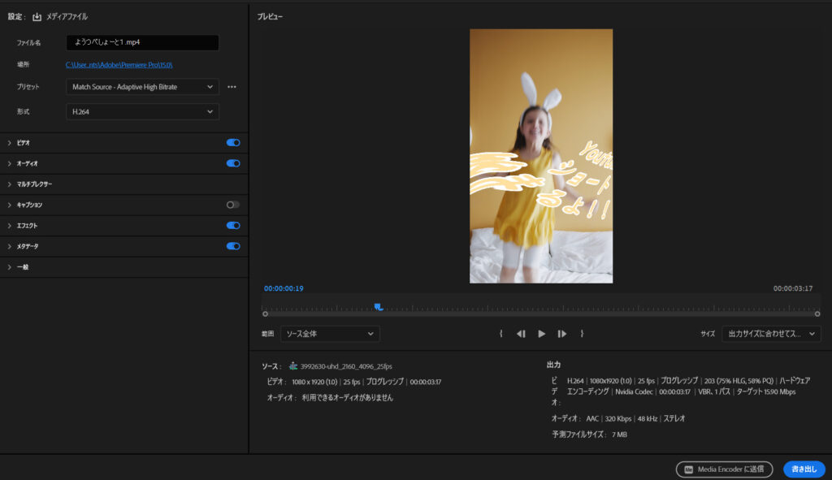
Task: Toggle ビデオ export switch
Action: [x=233, y=143]
